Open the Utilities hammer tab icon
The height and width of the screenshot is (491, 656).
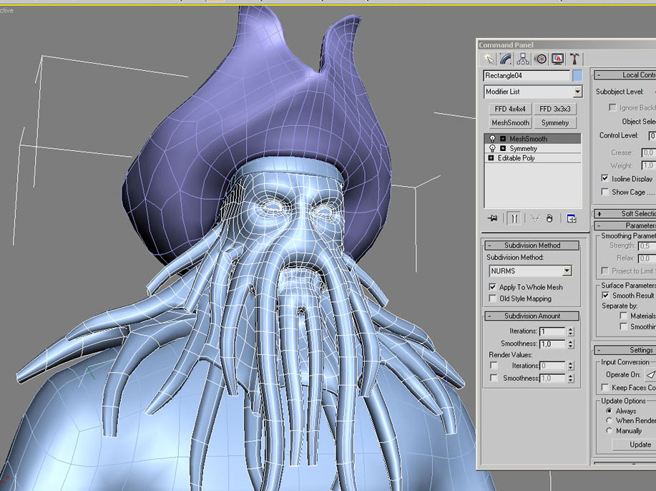pyautogui.click(x=575, y=59)
